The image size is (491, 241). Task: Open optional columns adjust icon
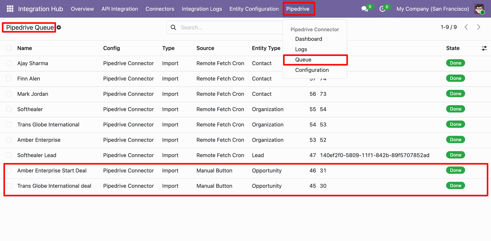[484, 48]
